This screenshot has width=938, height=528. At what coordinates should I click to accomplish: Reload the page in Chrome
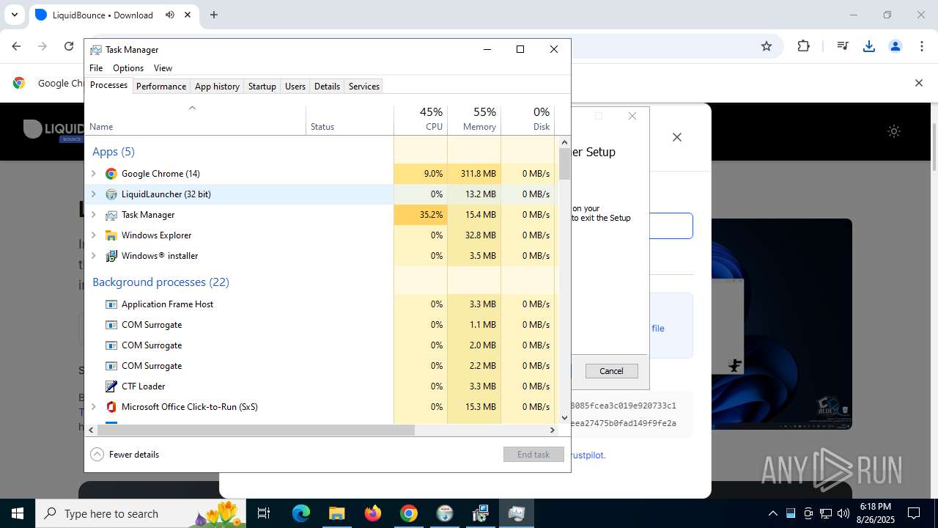click(69, 46)
